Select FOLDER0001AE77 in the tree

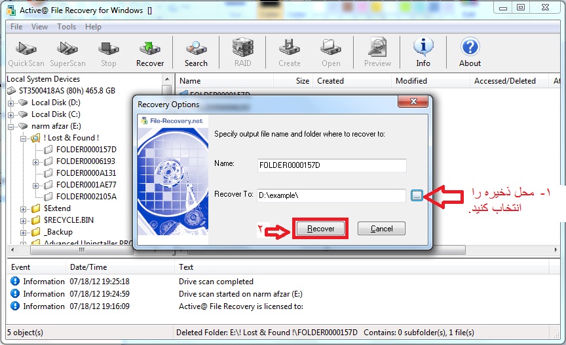tap(86, 185)
